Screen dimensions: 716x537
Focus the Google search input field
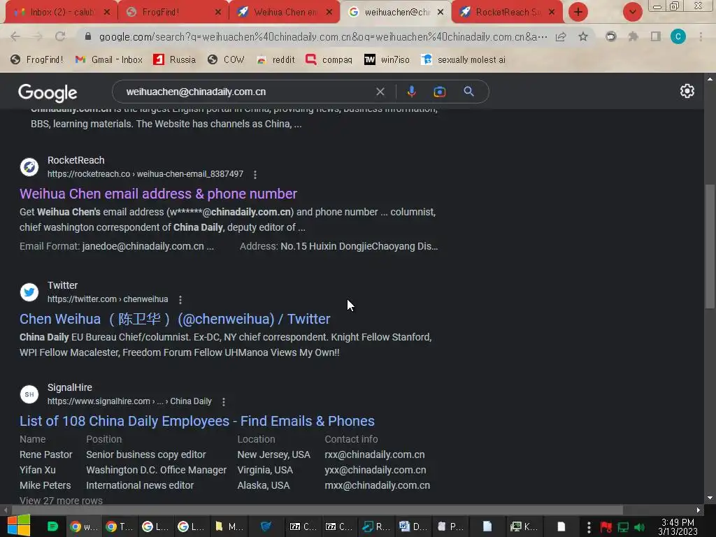(247, 92)
